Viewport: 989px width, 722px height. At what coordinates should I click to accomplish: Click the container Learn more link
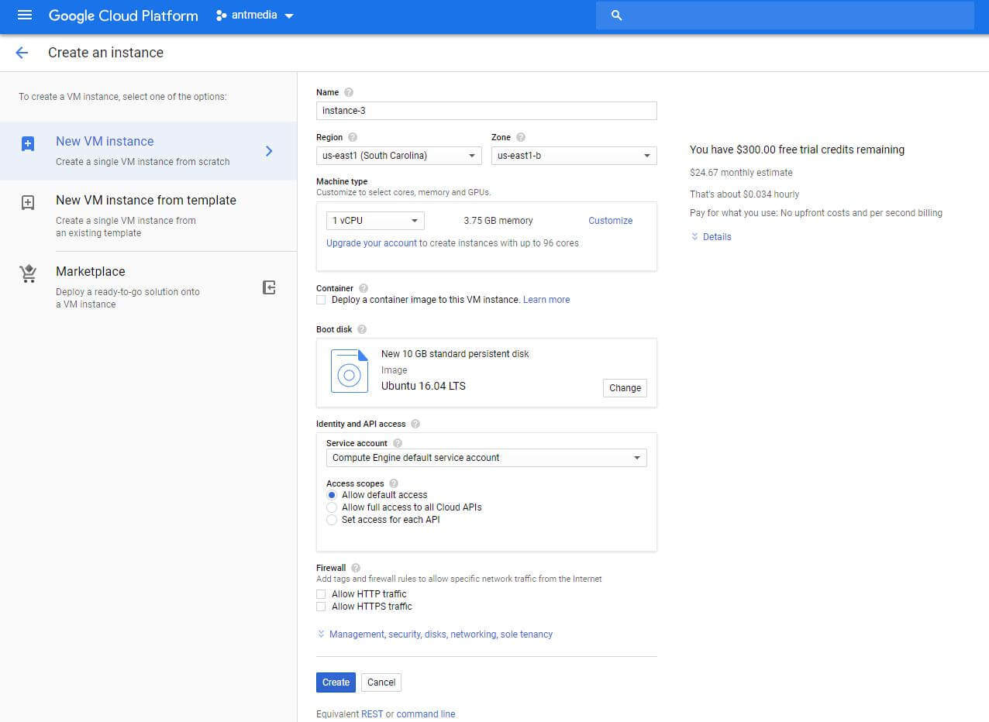(x=546, y=300)
